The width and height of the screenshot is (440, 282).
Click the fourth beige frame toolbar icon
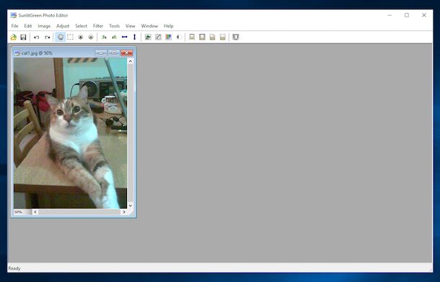pos(223,37)
